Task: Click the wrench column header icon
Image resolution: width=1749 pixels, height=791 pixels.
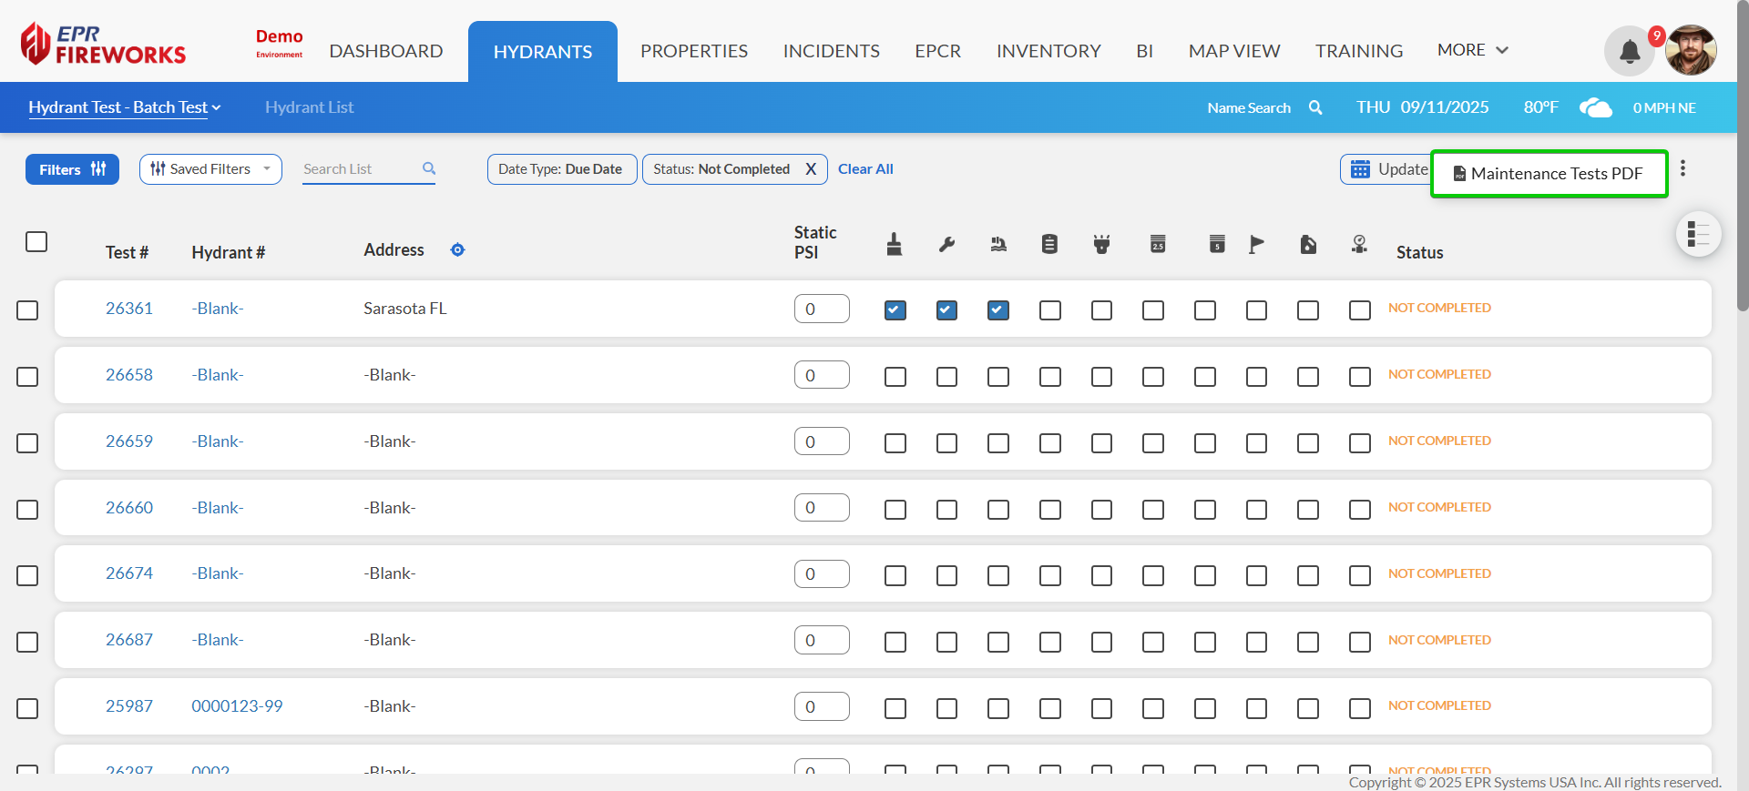Action: tap(946, 244)
